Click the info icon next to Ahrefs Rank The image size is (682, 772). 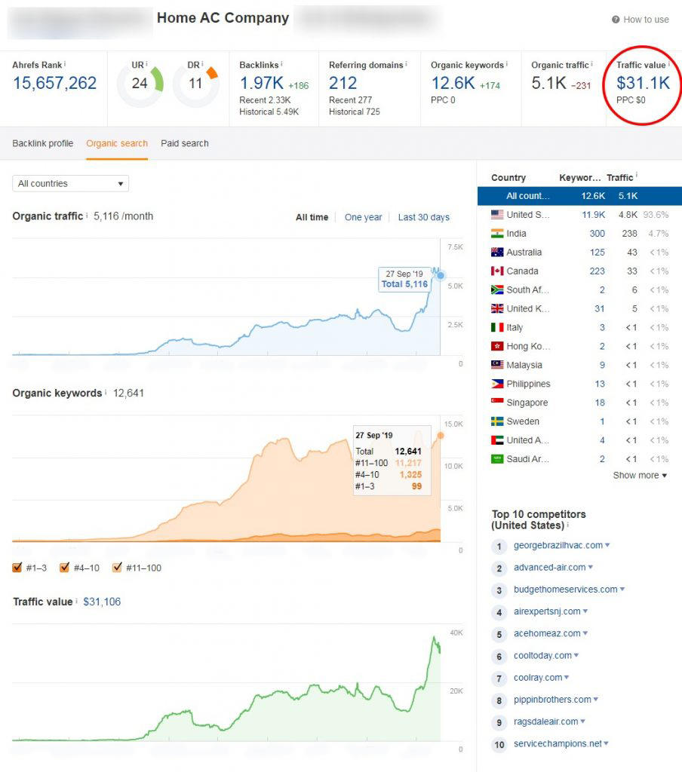pos(65,63)
